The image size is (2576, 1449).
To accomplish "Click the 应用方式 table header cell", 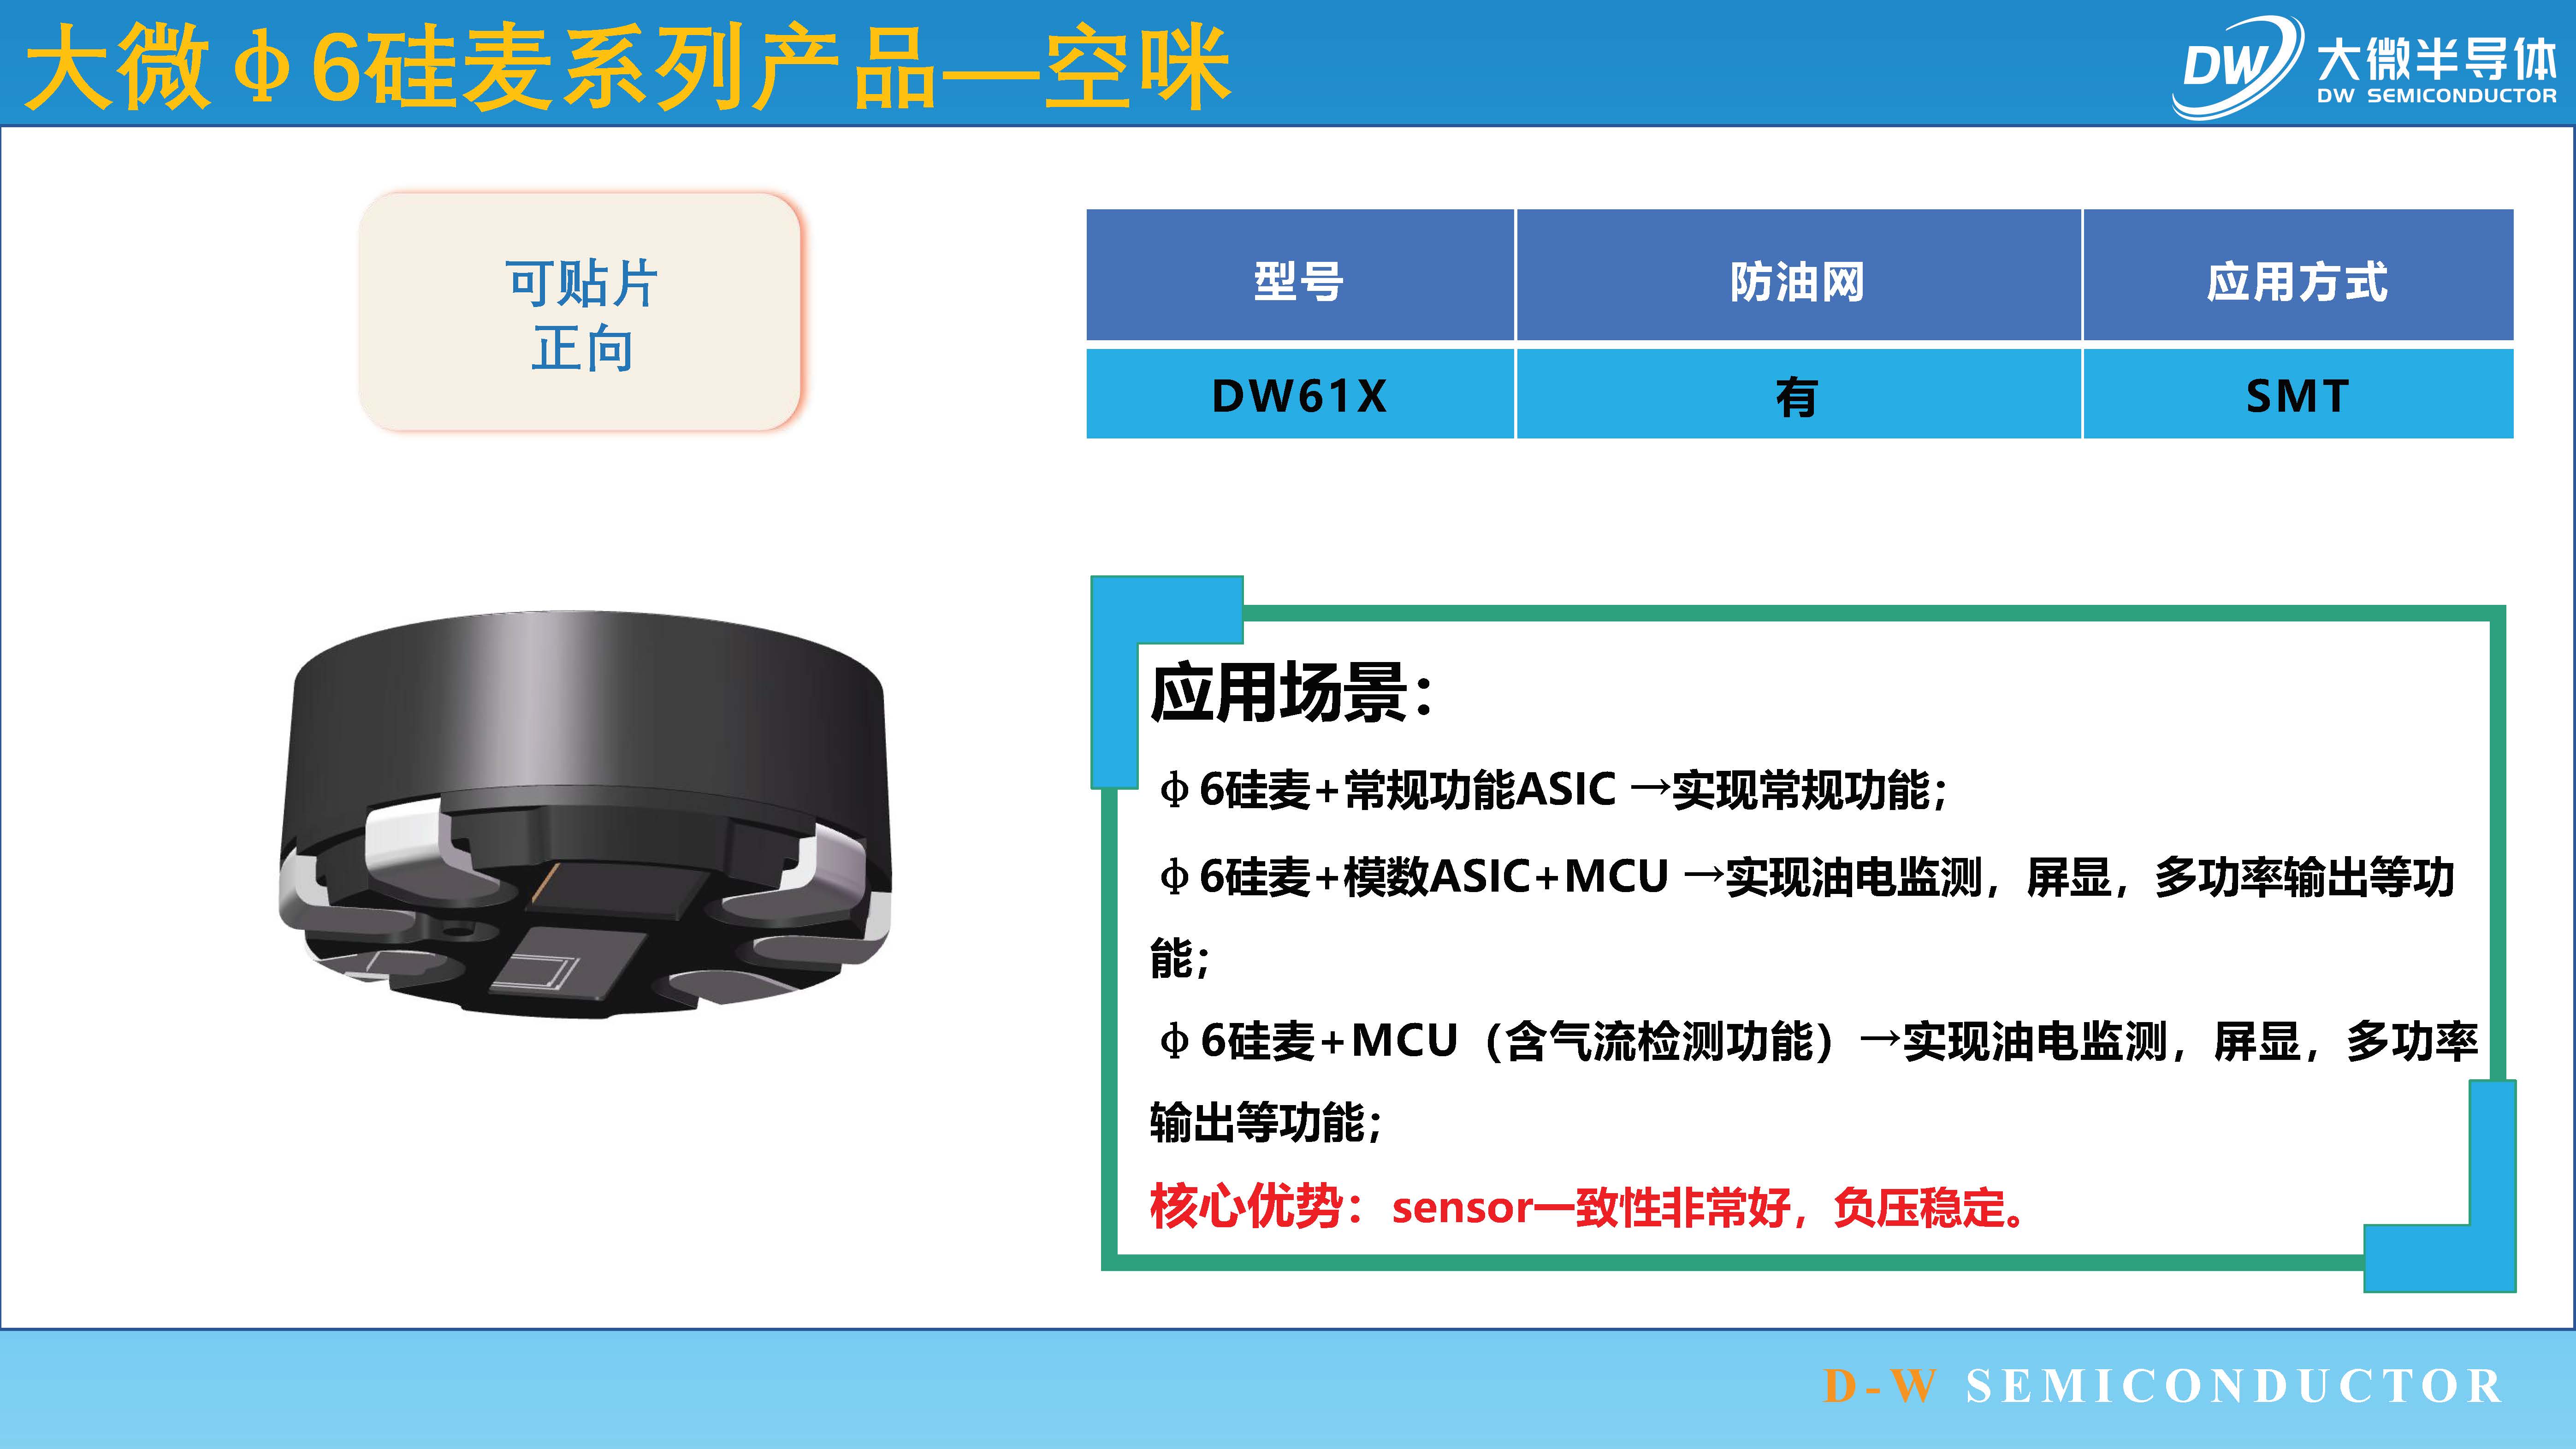I will point(2298,275).
